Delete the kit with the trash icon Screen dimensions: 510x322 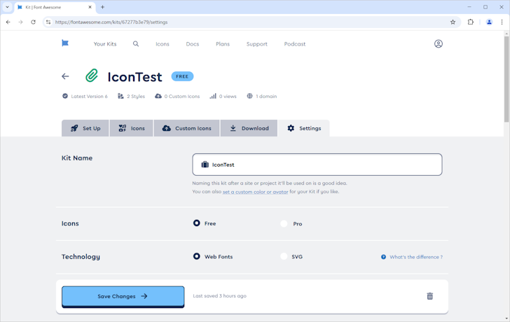click(429, 296)
